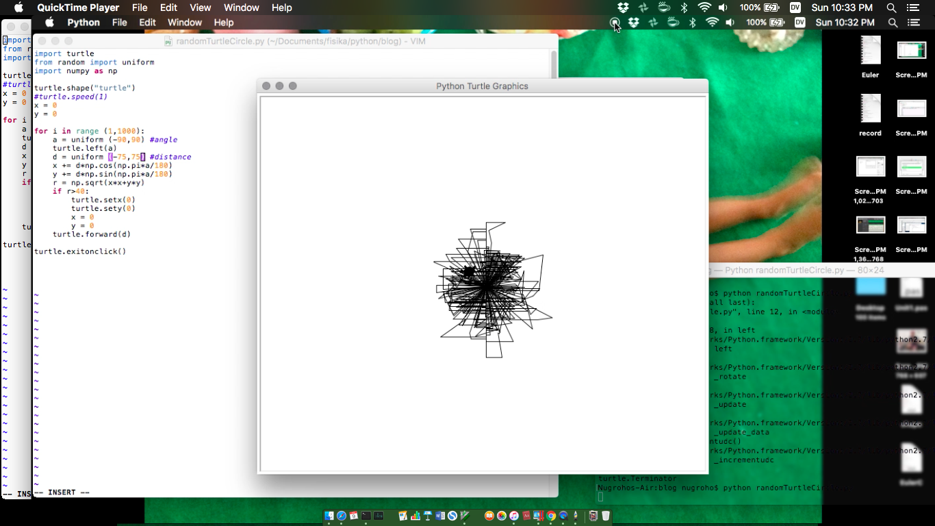Click the 'turtle.shape("turtle")' line in VIM
The width and height of the screenshot is (935, 526).
85,88
